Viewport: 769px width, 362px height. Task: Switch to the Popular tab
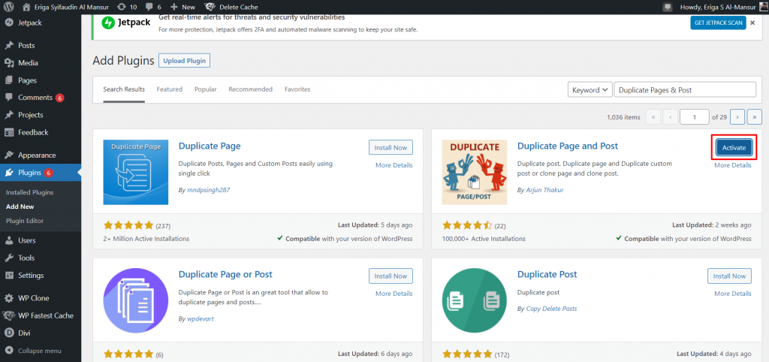coord(206,89)
